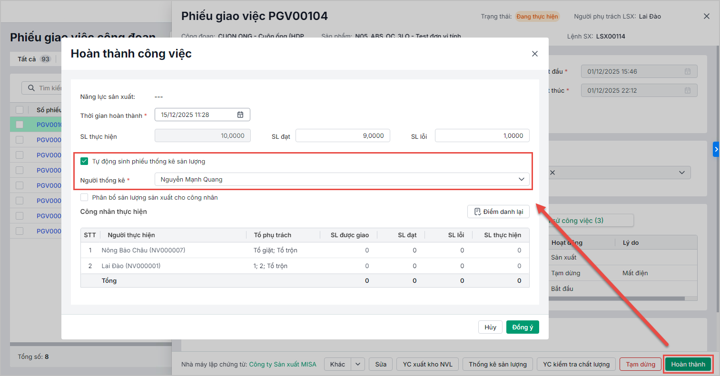Open the Khác split-button dropdown arrow
The height and width of the screenshot is (376, 720).
[358, 364]
